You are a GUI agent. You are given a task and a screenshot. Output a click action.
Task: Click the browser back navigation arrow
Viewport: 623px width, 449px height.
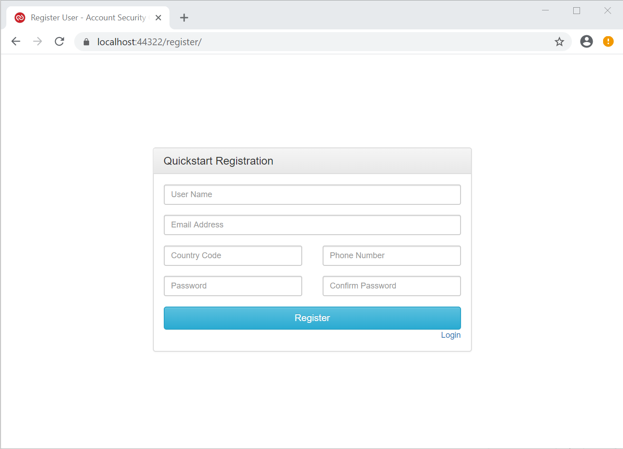click(16, 41)
